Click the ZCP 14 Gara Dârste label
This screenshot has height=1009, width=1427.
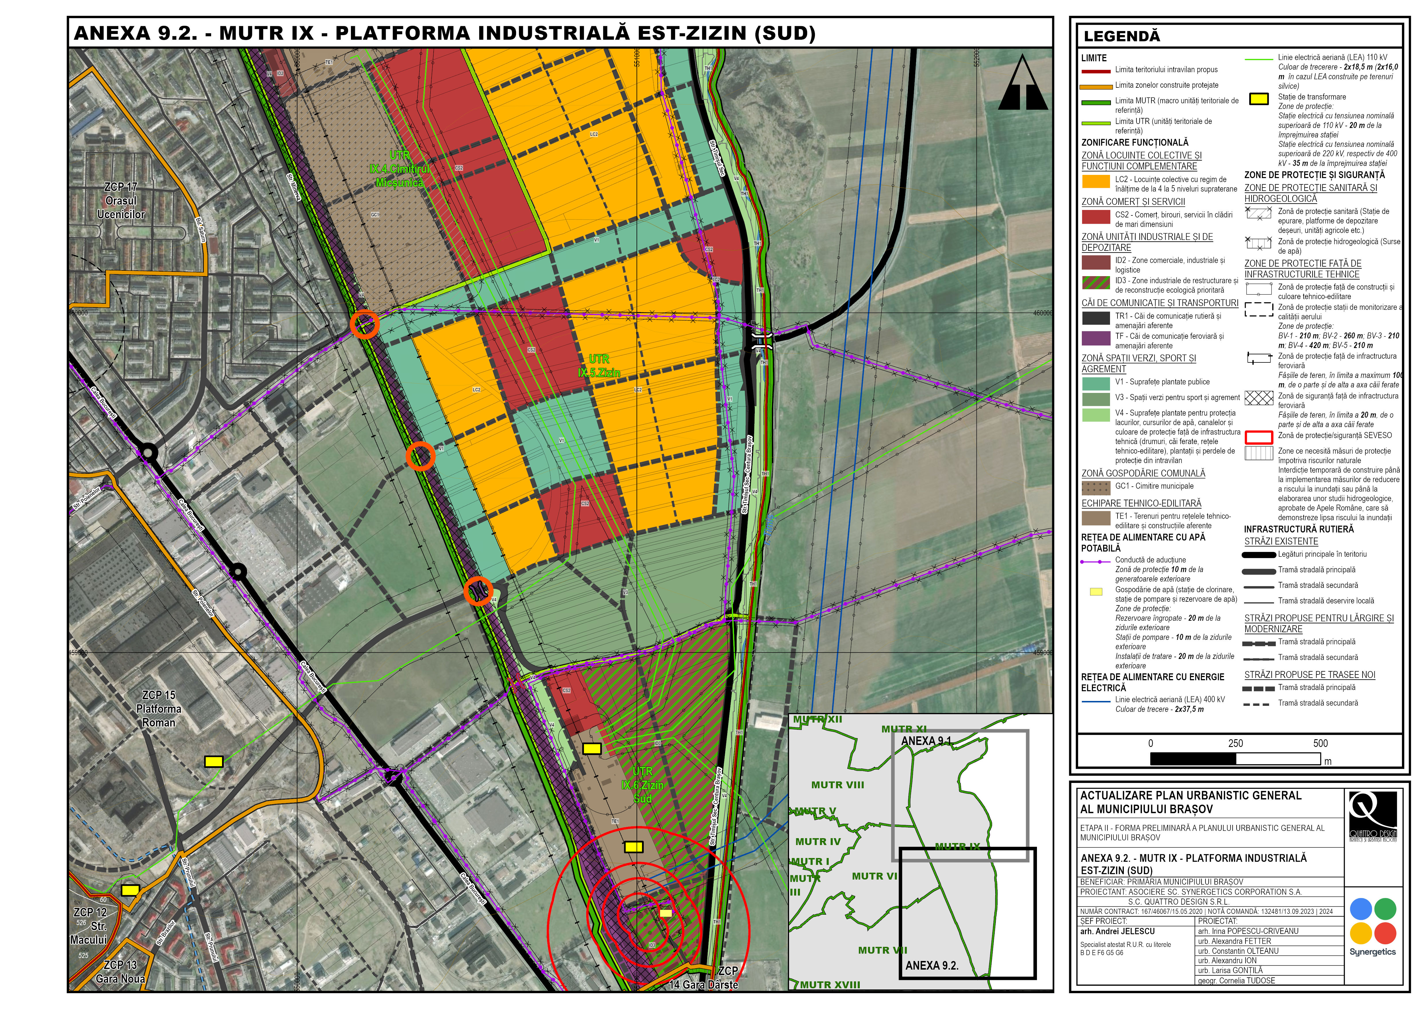point(704,978)
